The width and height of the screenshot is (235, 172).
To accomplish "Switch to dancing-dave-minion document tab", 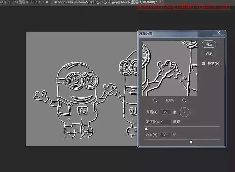I will pos(105,2).
